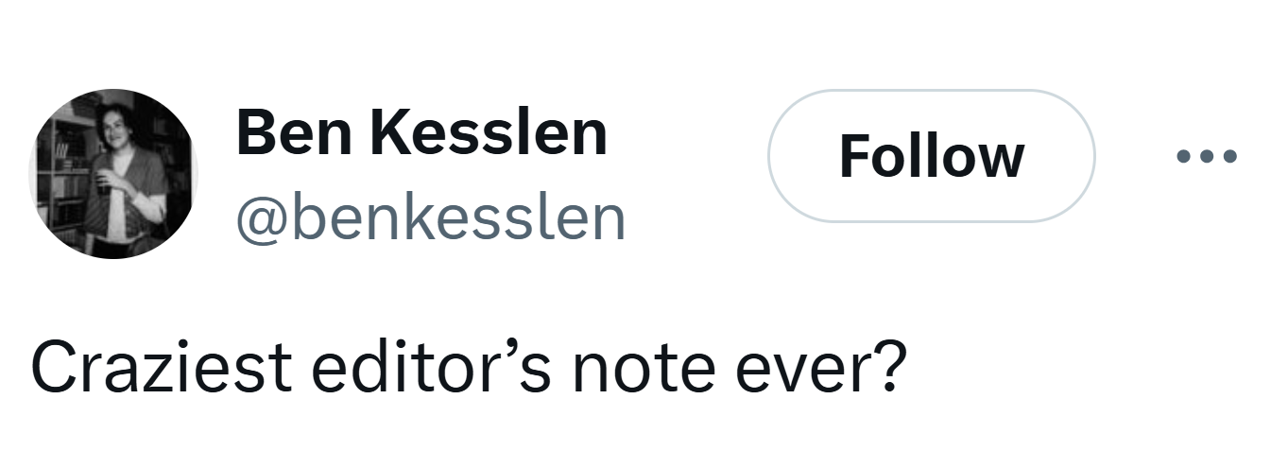Click the @benkesslen handle

pos(430,218)
